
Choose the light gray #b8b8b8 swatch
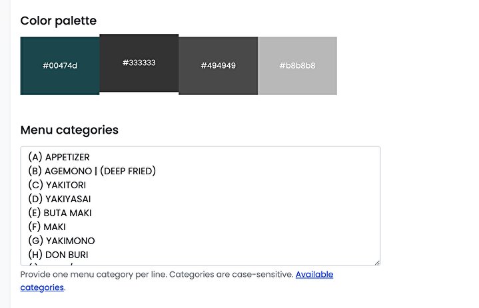[x=297, y=66]
